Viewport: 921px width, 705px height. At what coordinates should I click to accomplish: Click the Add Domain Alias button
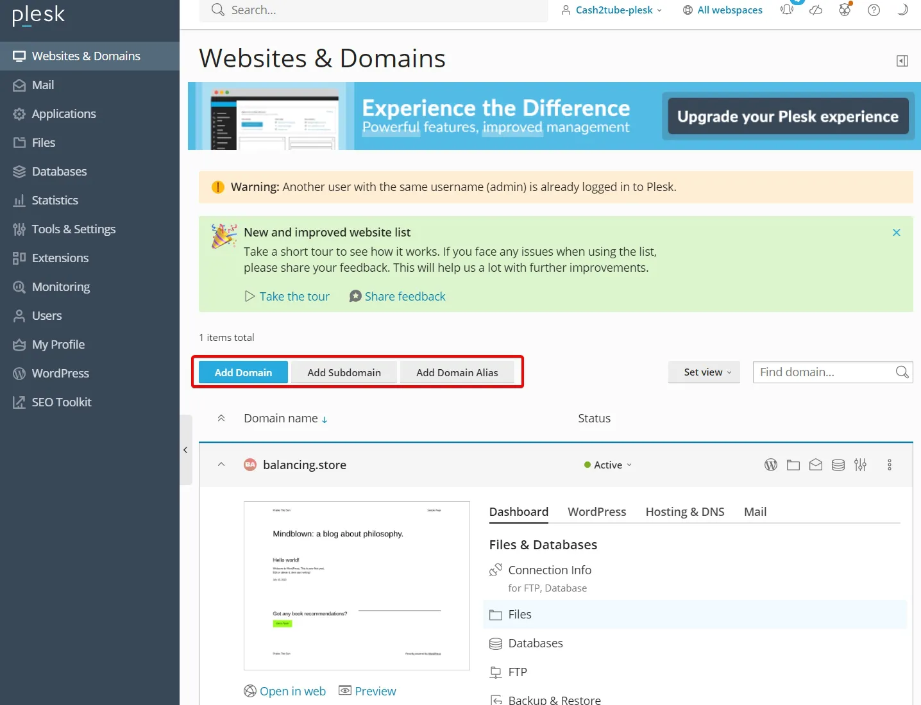click(x=457, y=372)
